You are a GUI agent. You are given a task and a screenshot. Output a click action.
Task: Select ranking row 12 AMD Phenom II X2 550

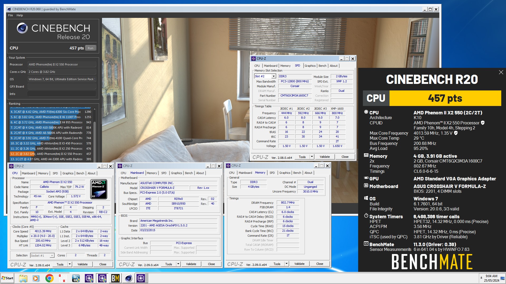click(x=51, y=154)
